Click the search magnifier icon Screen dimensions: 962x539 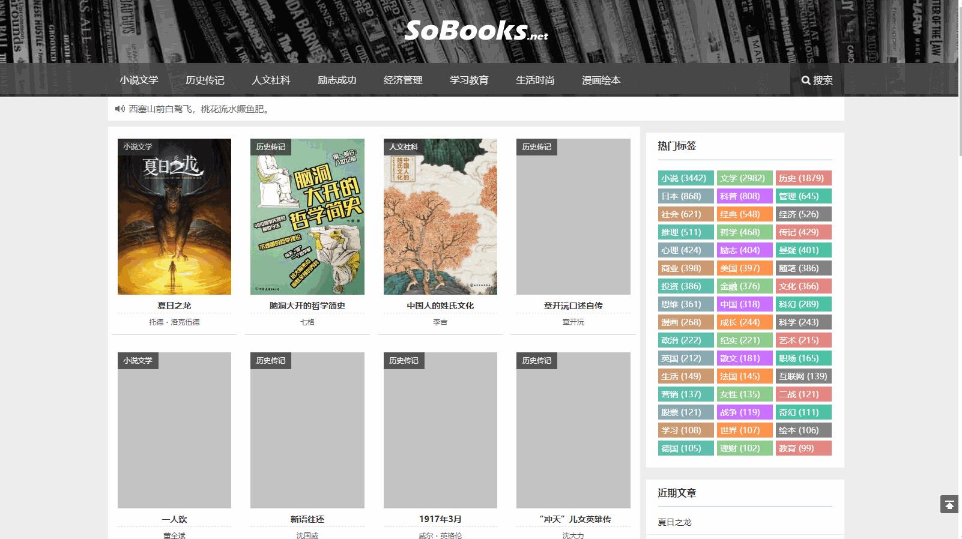tap(806, 80)
